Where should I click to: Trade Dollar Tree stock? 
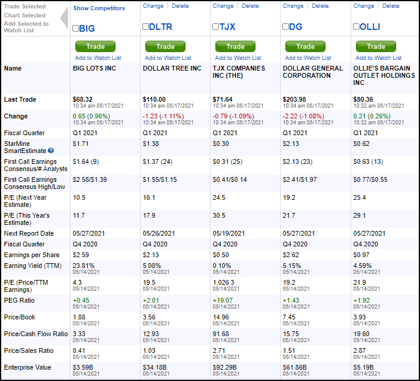[165, 46]
